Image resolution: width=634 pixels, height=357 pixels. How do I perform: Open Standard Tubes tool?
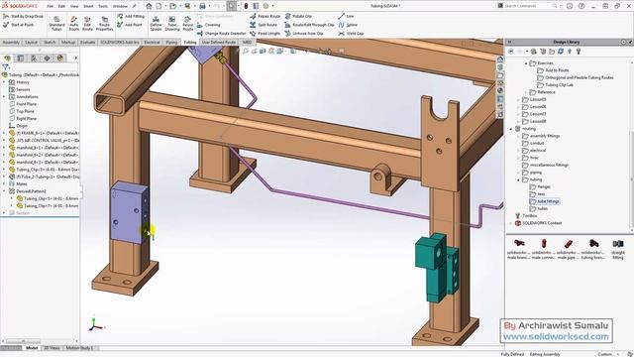point(56,24)
